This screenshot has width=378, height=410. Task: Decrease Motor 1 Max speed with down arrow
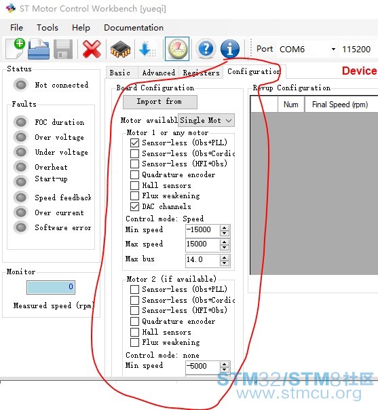coord(225,248)
